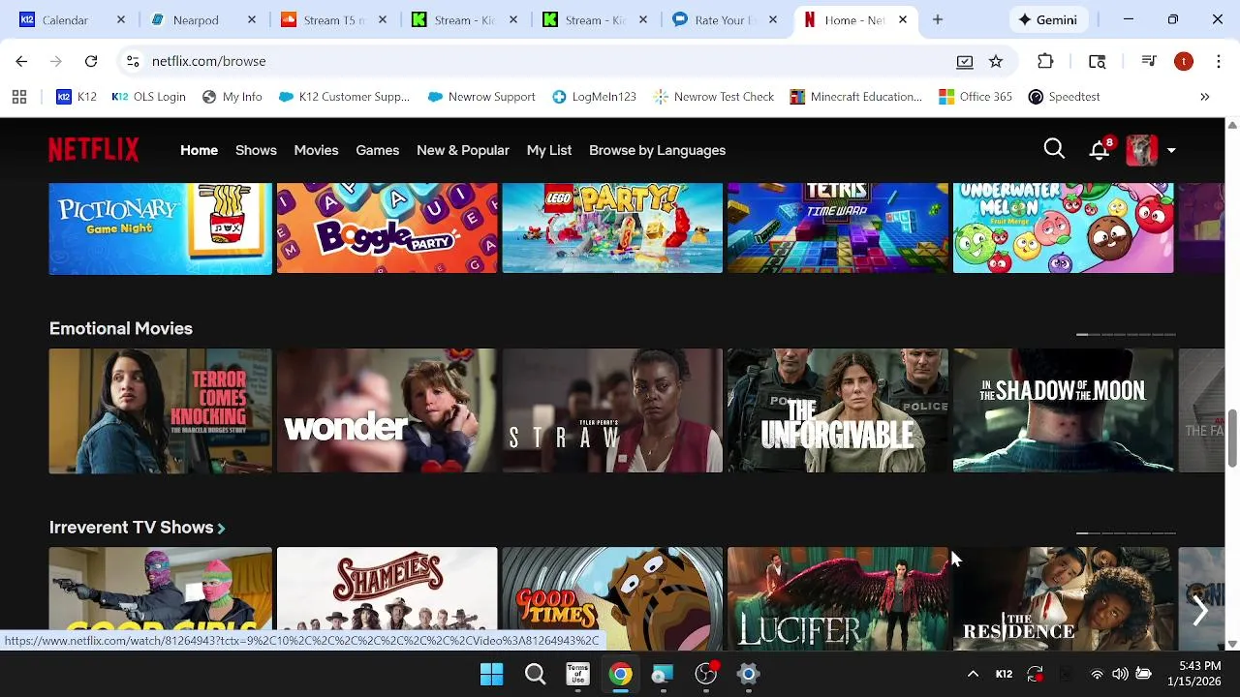Open Minecraft Education bookmark
The width and height of the screenshot is (1240, 697).
point(855,97)
